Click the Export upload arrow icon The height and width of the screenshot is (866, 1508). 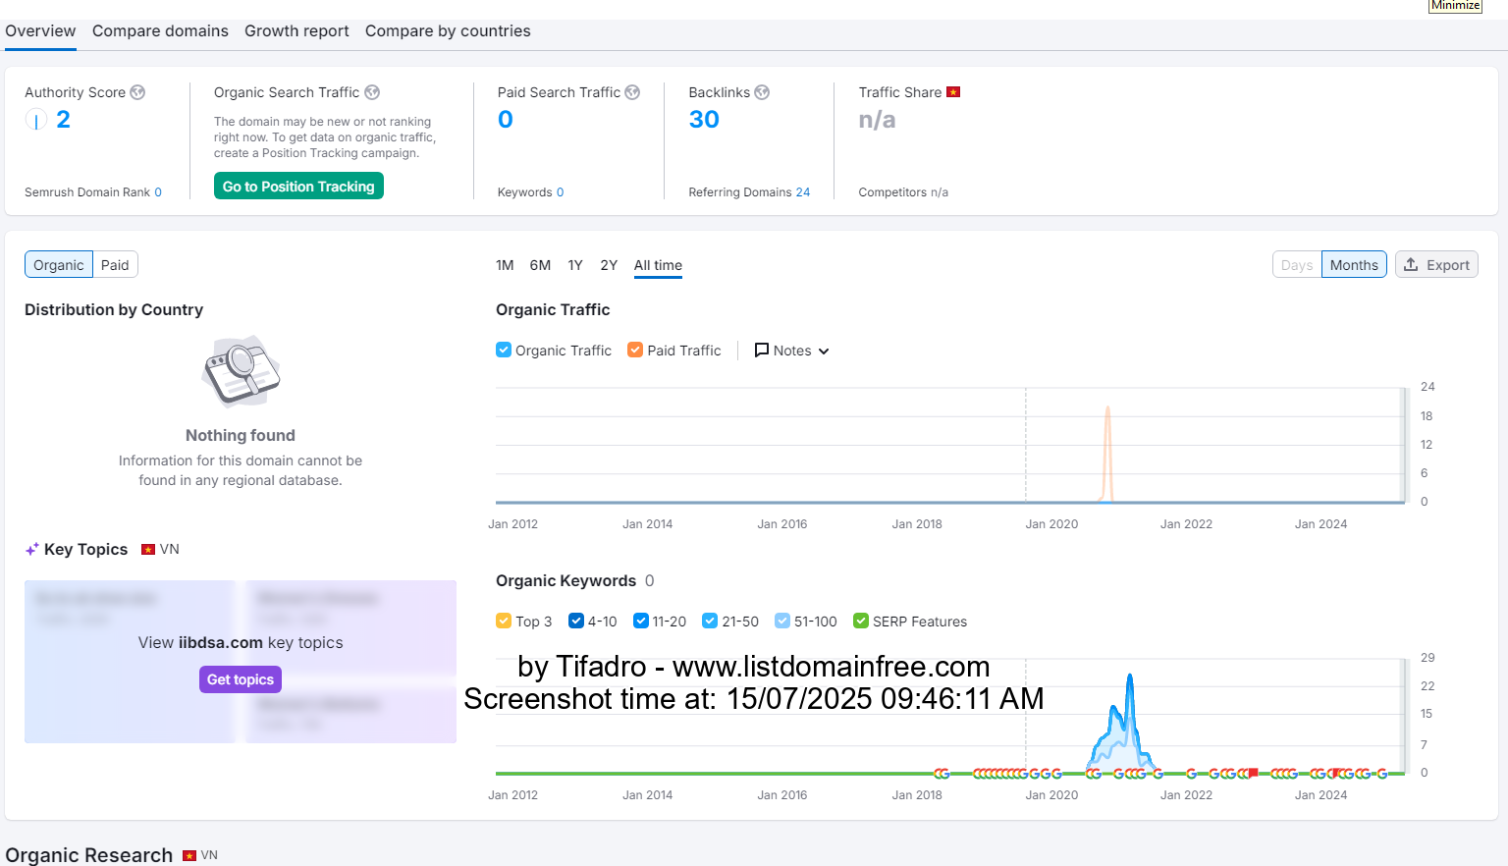(x=1411, y=265)
